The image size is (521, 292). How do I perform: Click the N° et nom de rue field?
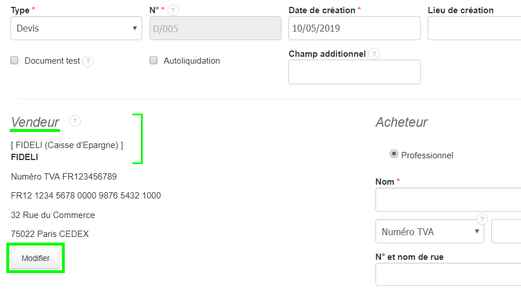[x=448, y=274]
